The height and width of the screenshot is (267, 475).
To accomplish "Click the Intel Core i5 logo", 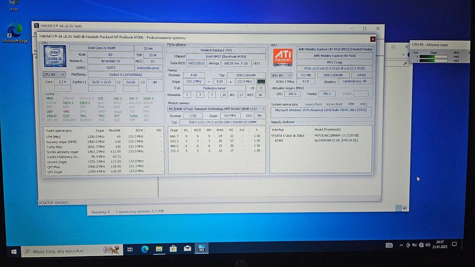I will point(55,56).
